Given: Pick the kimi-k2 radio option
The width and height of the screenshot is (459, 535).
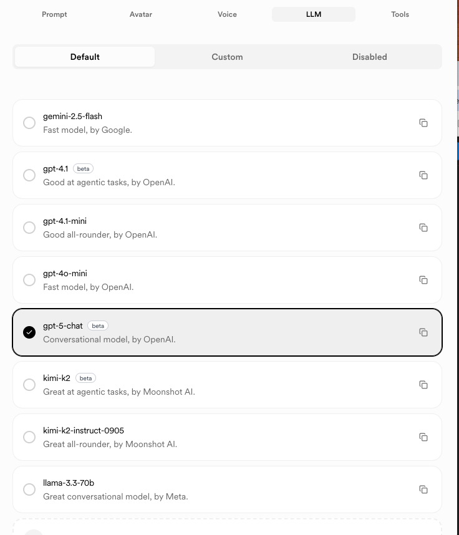Looking at the screenshot, I should (29, 385).
